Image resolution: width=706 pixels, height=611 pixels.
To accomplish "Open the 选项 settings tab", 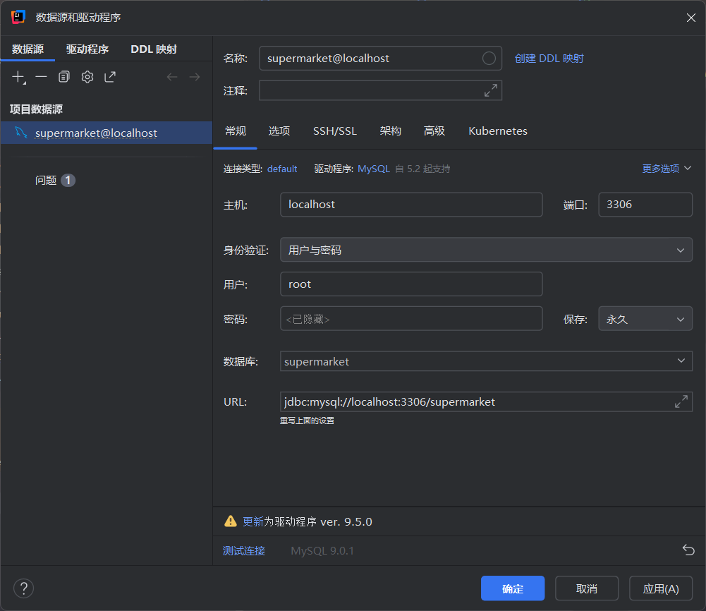I will [x=279, y=131].
